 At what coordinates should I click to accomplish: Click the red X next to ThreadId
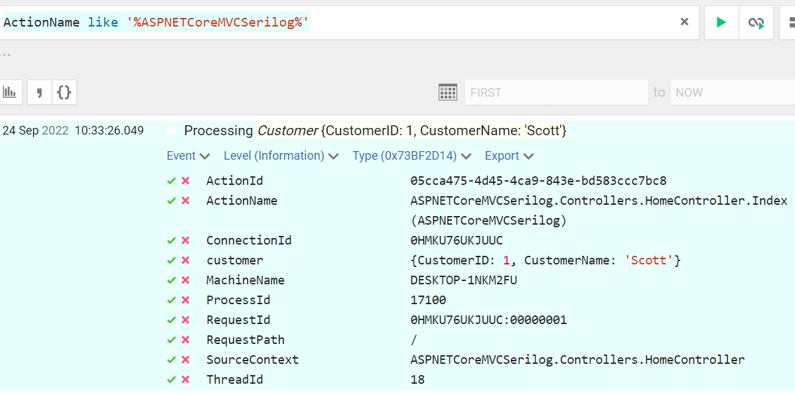pyautogui.click(x=186, y=380)
